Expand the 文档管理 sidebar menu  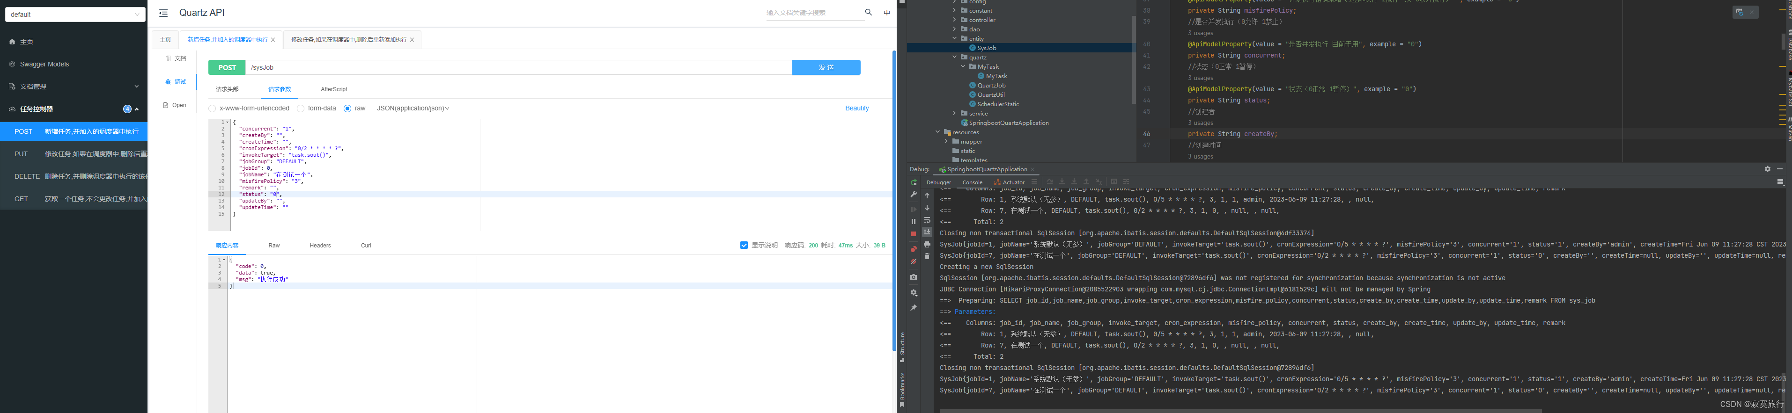74,87
